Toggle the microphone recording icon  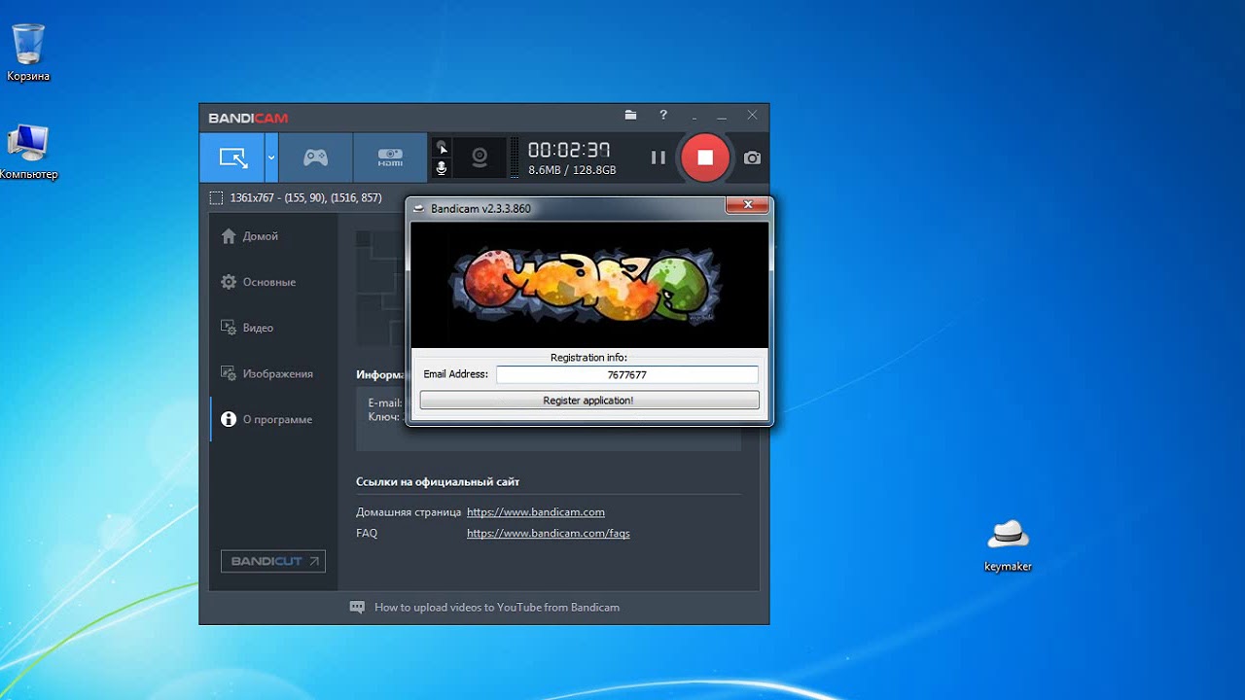click(442, 168)
